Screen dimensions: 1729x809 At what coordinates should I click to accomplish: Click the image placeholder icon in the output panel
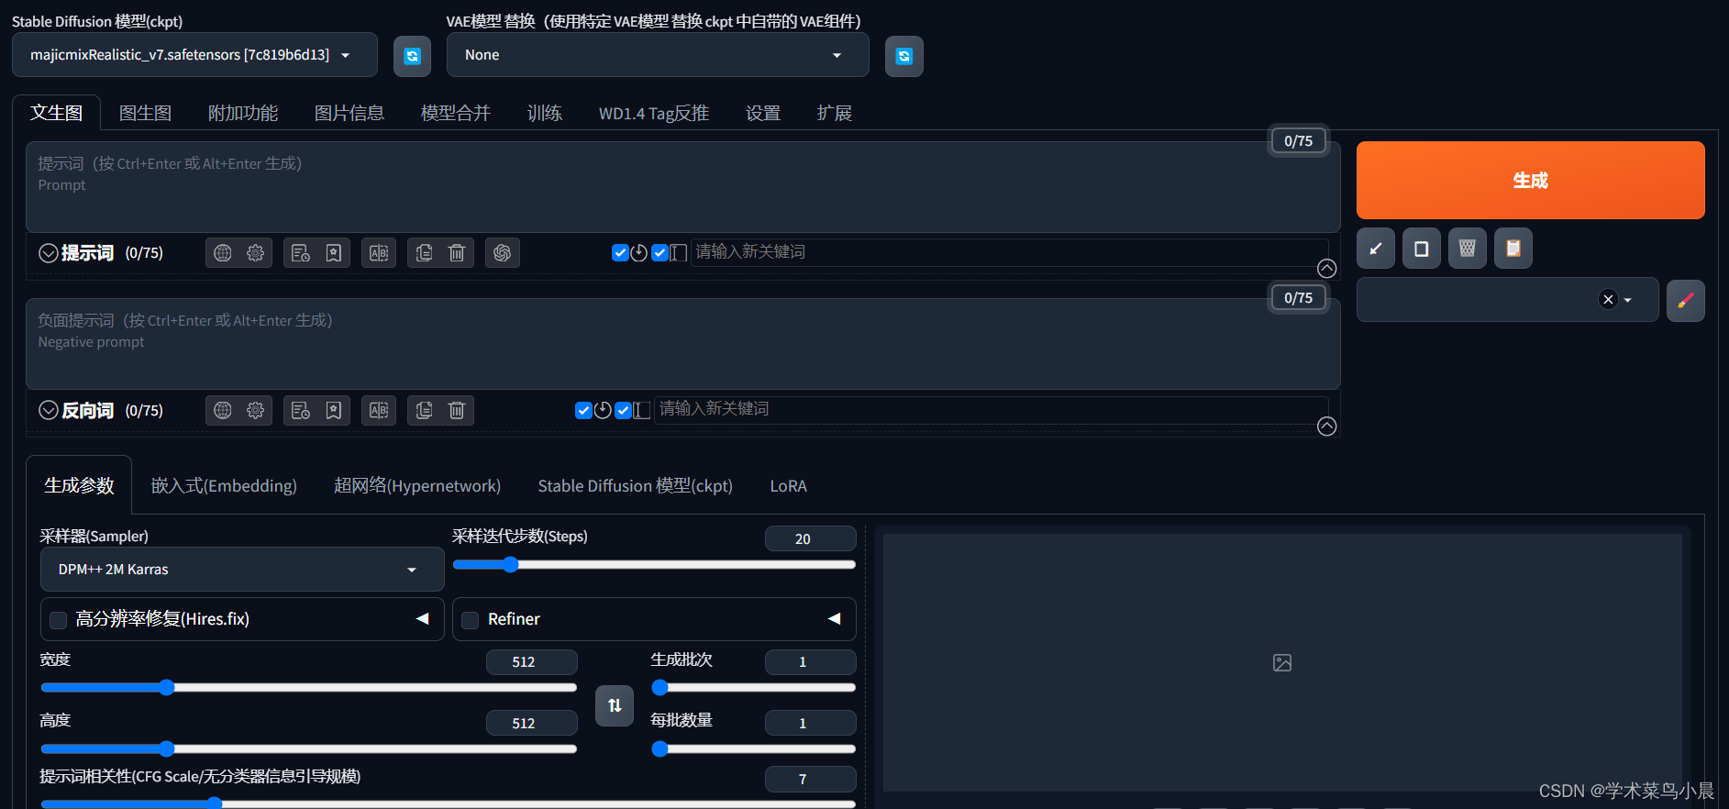(x=1282, y=662)
